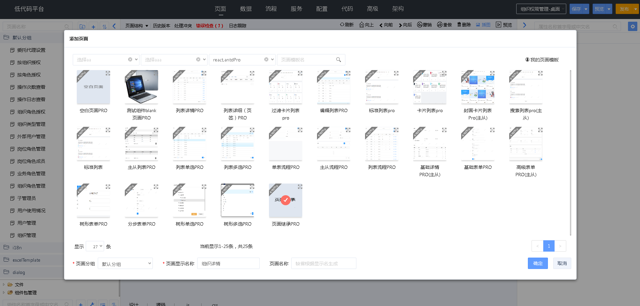Open fullscreen preview of 空白页面PRO template
This screenshot has height=306, width=640.
tap(107, 73)
